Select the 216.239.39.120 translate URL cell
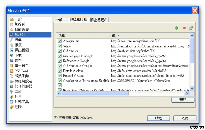205x130 pixels. pyautogui.click(x=141, y=81)
